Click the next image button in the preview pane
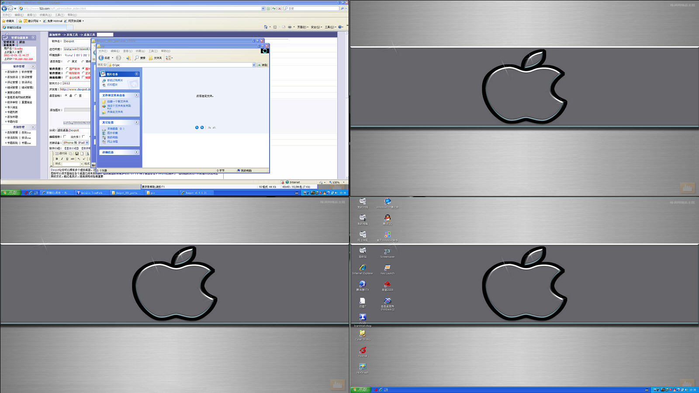699x393 pixels. point(202,128)
